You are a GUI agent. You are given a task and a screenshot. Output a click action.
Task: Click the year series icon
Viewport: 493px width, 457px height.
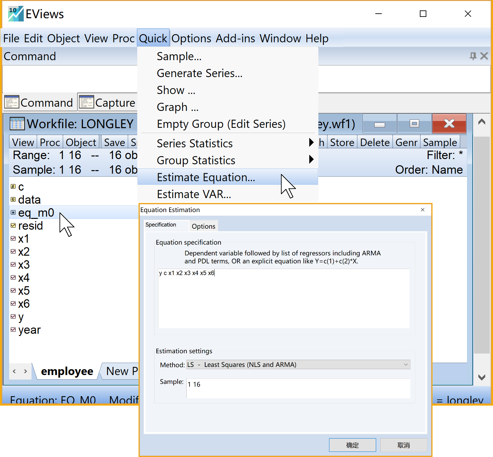[13, 329]
